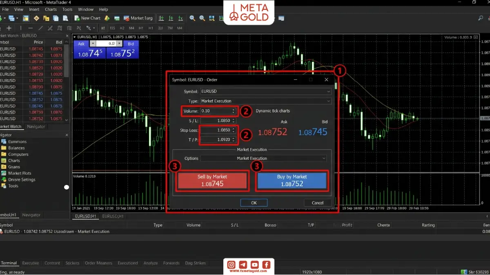490x275 pixels.
Task: Switch to the Executive terminal tab
Action: (x=31, y=263)
